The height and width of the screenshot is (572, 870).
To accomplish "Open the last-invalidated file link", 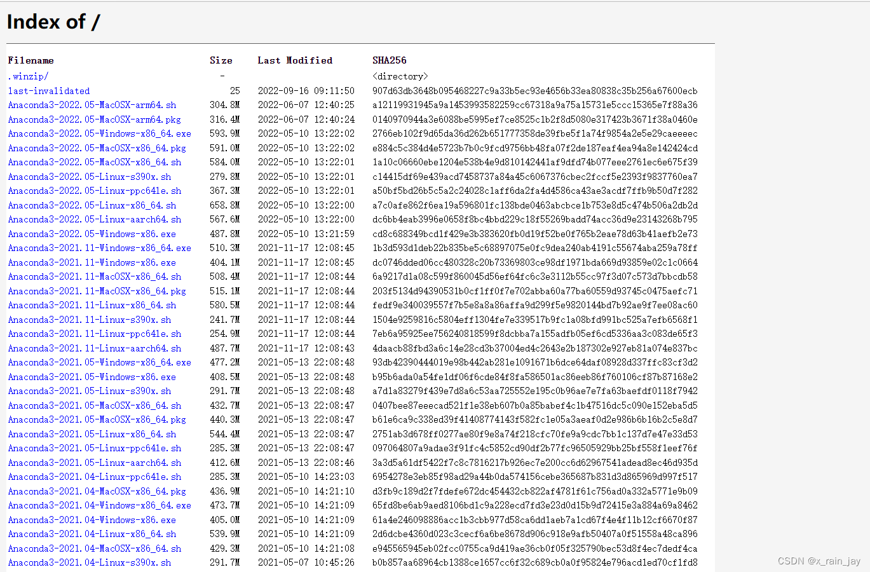I will click(x=49, y=91).
